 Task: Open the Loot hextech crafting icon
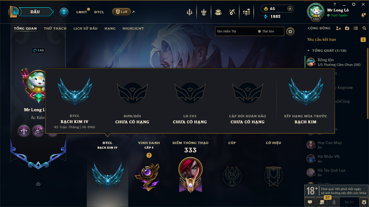coord(232,12)
